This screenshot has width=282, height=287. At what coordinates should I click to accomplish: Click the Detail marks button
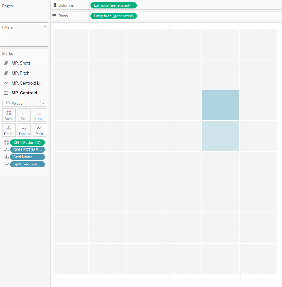point(9,130)
